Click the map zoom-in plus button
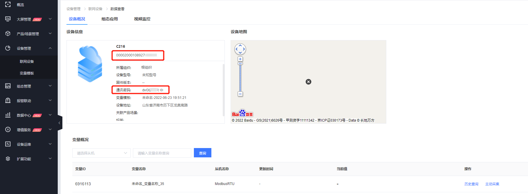 240,59
